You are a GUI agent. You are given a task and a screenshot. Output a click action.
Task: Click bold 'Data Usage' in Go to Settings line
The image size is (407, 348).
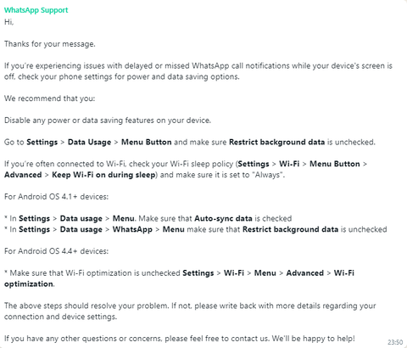tap(89, 142)
